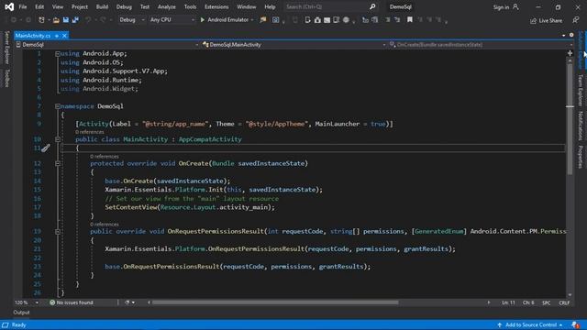Open the Team Explorer side tab
587x330 pixels.
[581, 90]
